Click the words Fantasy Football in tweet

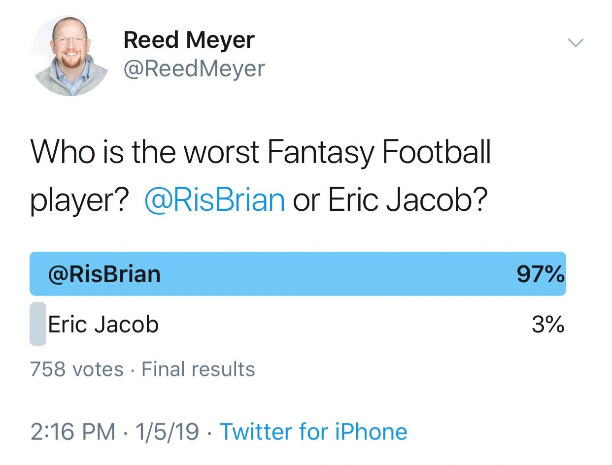click(x=379, y=152)
